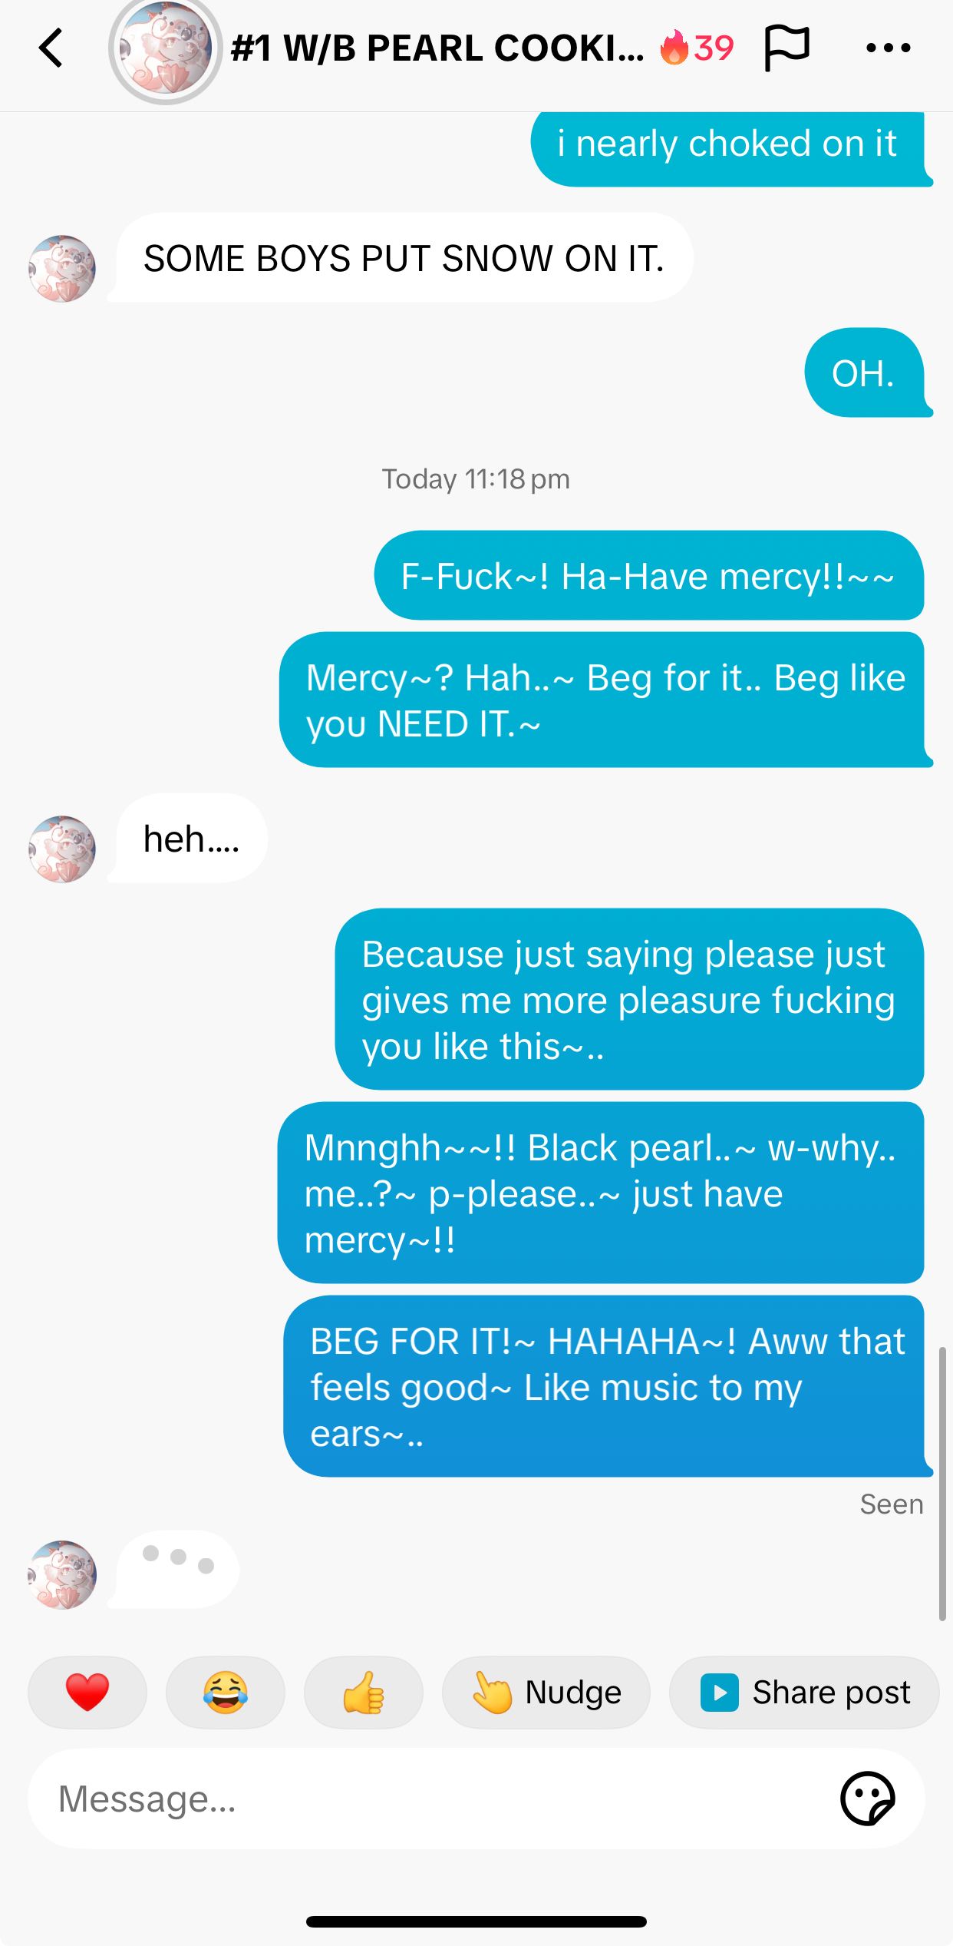Tap the avatar beside the SNOW ON IT message
Image resolution: width=953 pixels, height=1946 pixels.
(62, 268)
